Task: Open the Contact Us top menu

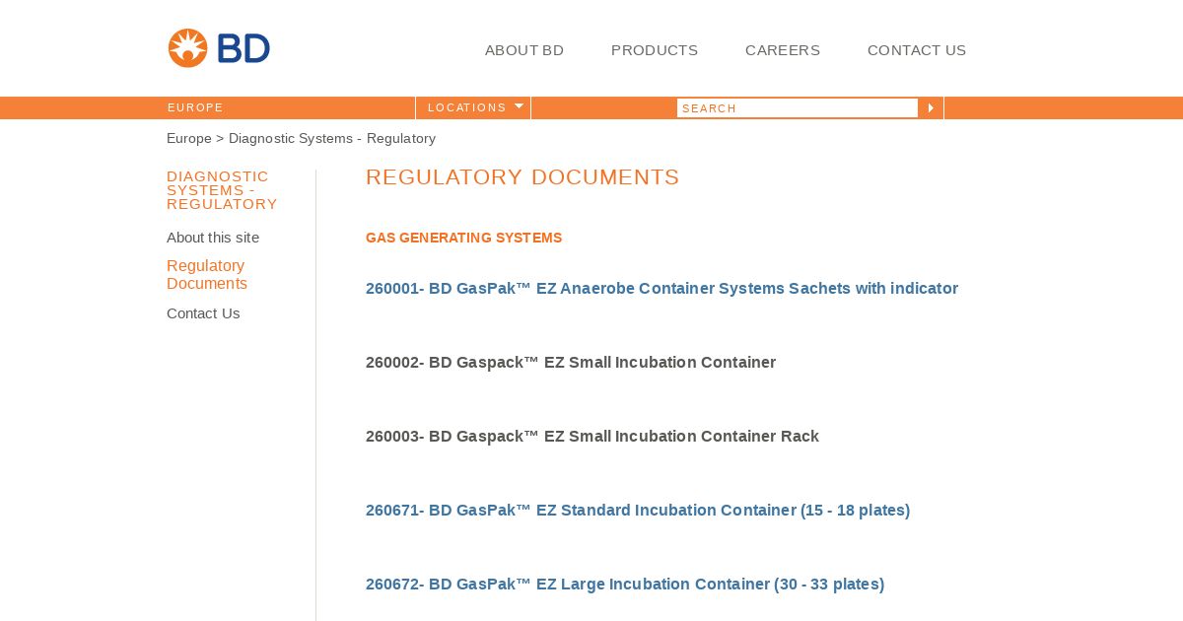Action: [917, 50]
